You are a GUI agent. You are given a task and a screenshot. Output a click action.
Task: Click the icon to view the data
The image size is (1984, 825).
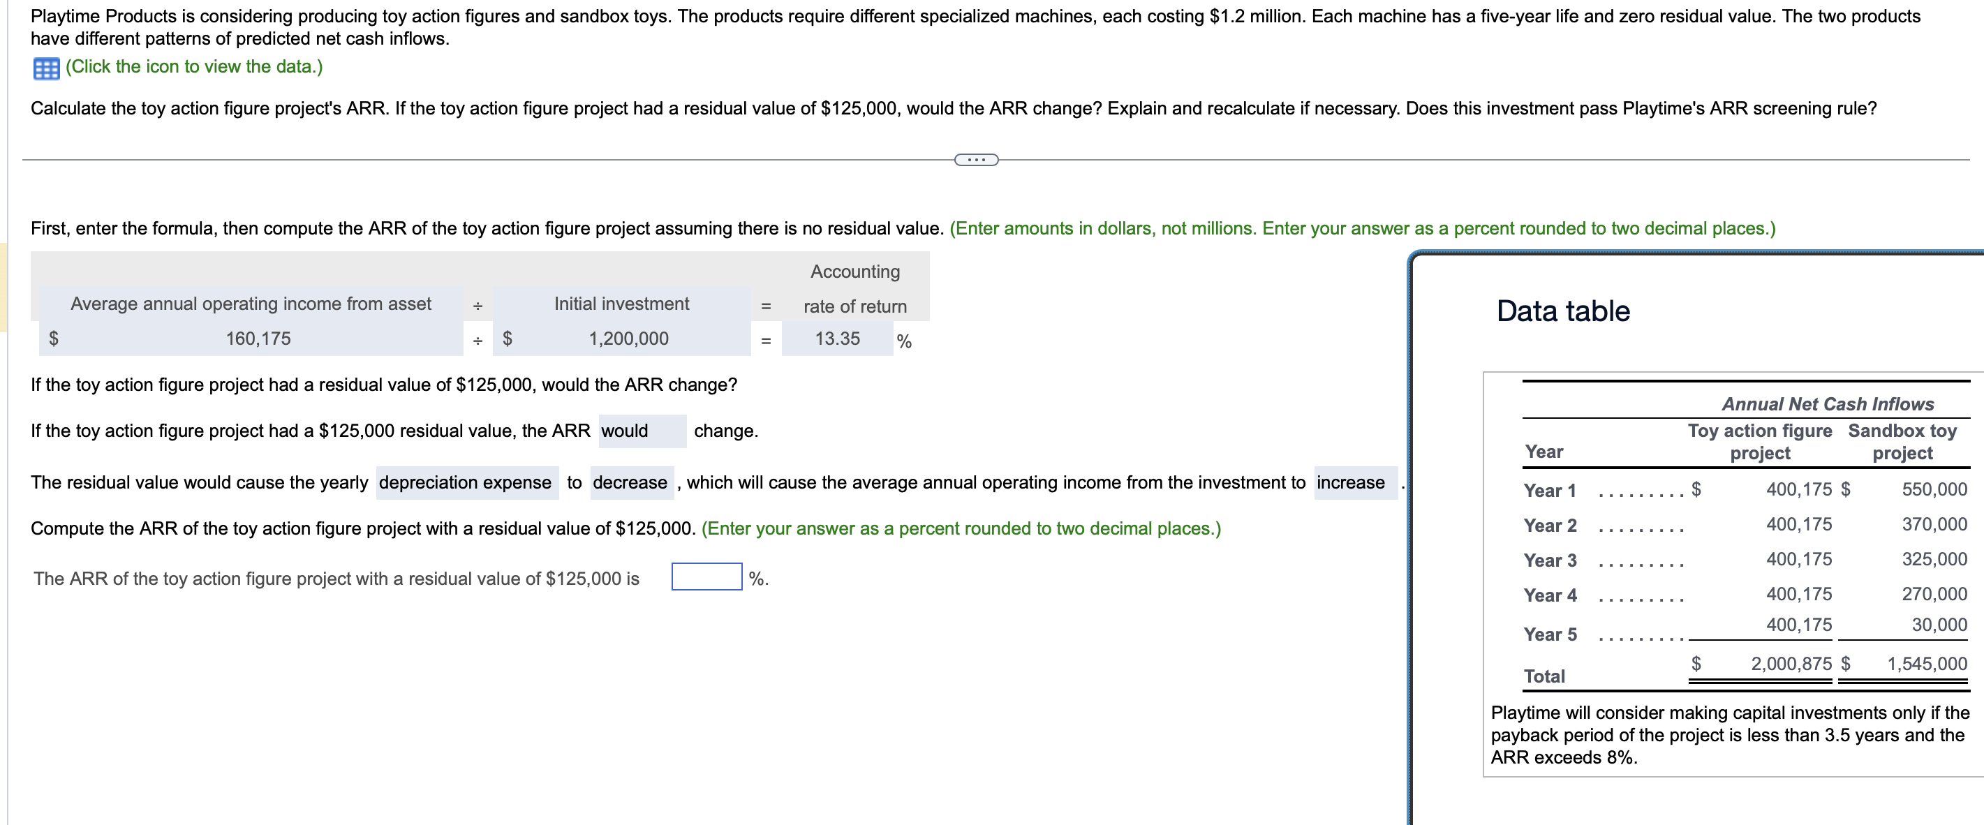click(193, 67)
